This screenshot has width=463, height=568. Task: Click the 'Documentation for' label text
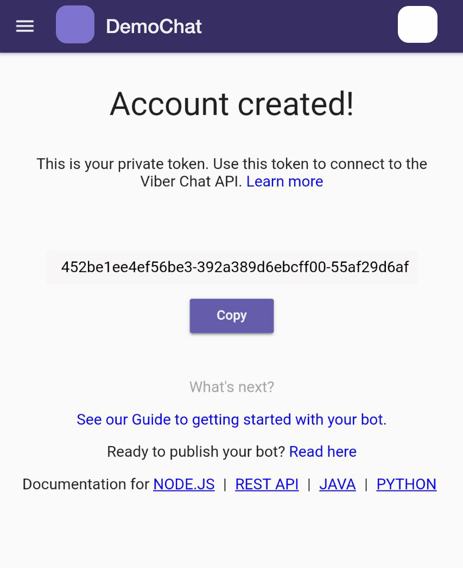[x=86, y=485]
